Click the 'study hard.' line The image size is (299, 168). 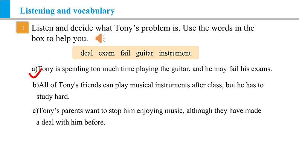pos(53,97)
